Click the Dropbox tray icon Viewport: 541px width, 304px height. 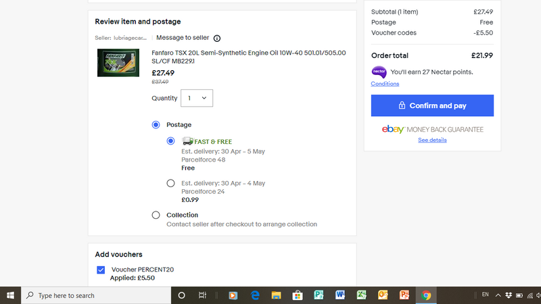(509, 295)
